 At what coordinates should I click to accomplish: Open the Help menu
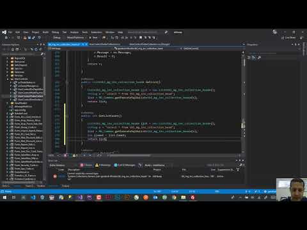120,33
